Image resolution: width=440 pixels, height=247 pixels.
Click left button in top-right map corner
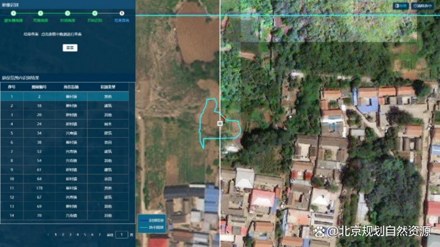(401, 6)
